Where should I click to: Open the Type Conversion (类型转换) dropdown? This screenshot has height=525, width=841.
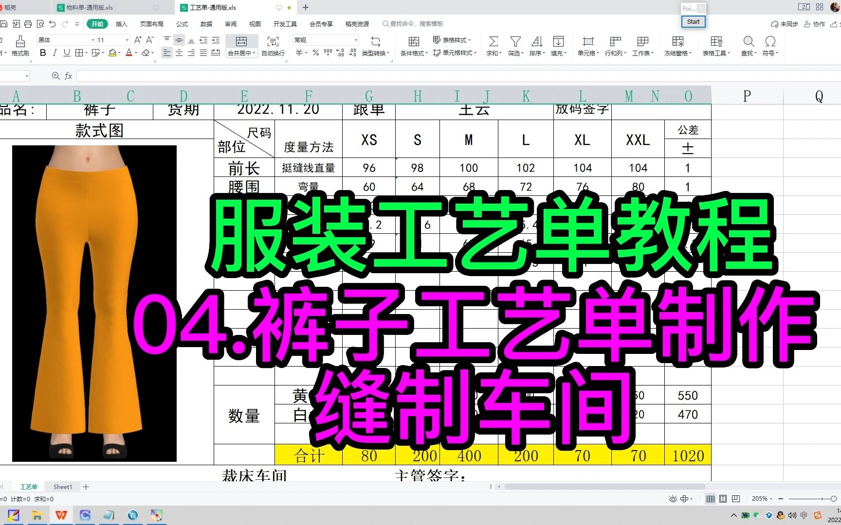pyautogui.click(x=376, y=46)
